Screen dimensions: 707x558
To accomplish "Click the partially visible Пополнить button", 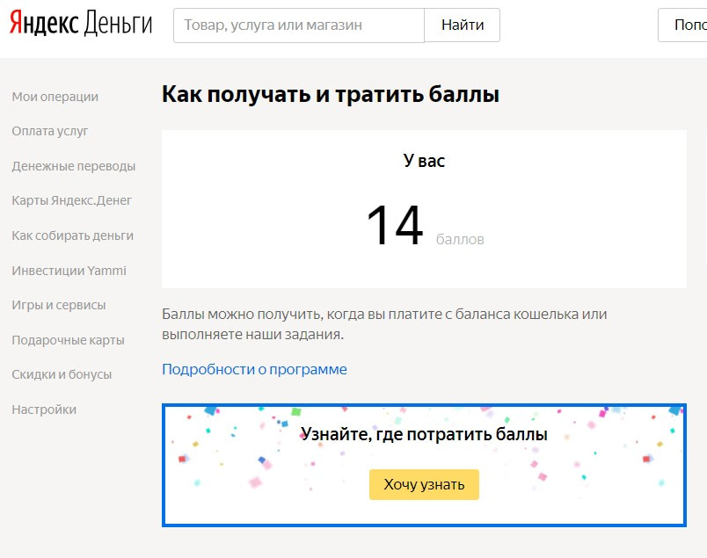I will point(683,25).
